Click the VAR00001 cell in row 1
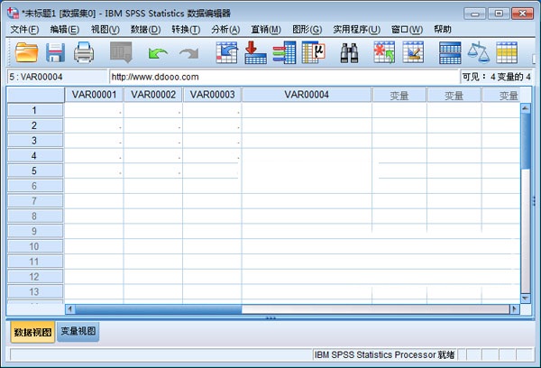Screen dimensions: 541x368 94,110
